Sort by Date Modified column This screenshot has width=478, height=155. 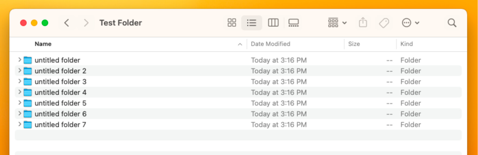pos(270,44)
